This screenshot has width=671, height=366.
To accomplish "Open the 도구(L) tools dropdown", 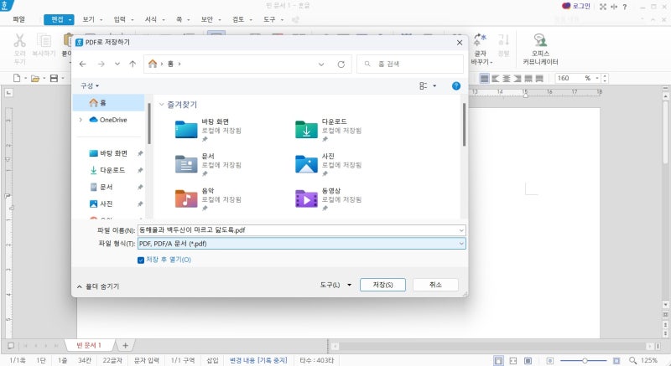I will [336, 285].
